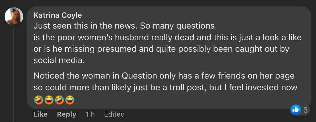Show who reacted via the 3 count
The width and height of the screenshot is (316, 122).
(x=305, y=109)
